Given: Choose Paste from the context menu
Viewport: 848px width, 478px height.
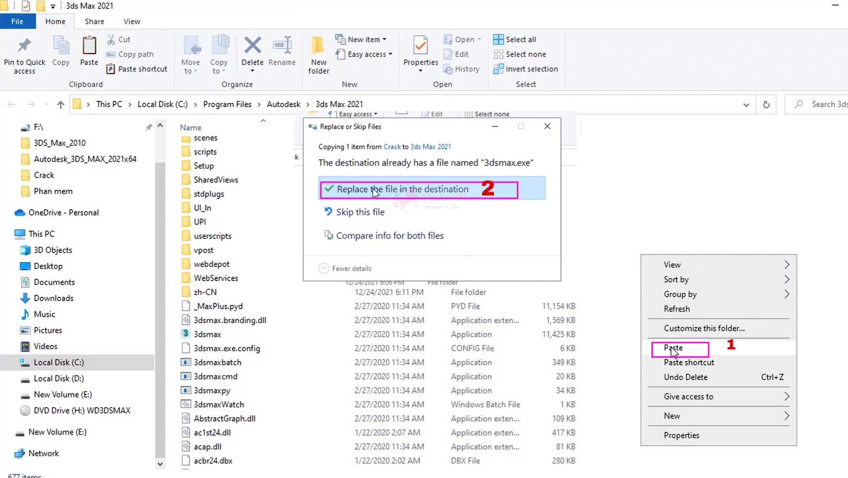Looking at the screenshot, I should coord(673,348).
